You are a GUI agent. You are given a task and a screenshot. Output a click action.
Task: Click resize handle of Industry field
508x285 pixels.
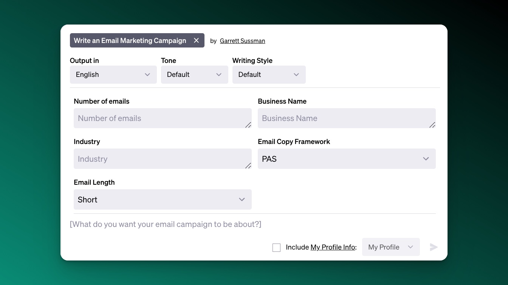click(x=248, y=165)
